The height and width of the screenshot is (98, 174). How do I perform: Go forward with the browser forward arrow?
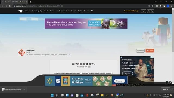point(6,6)
